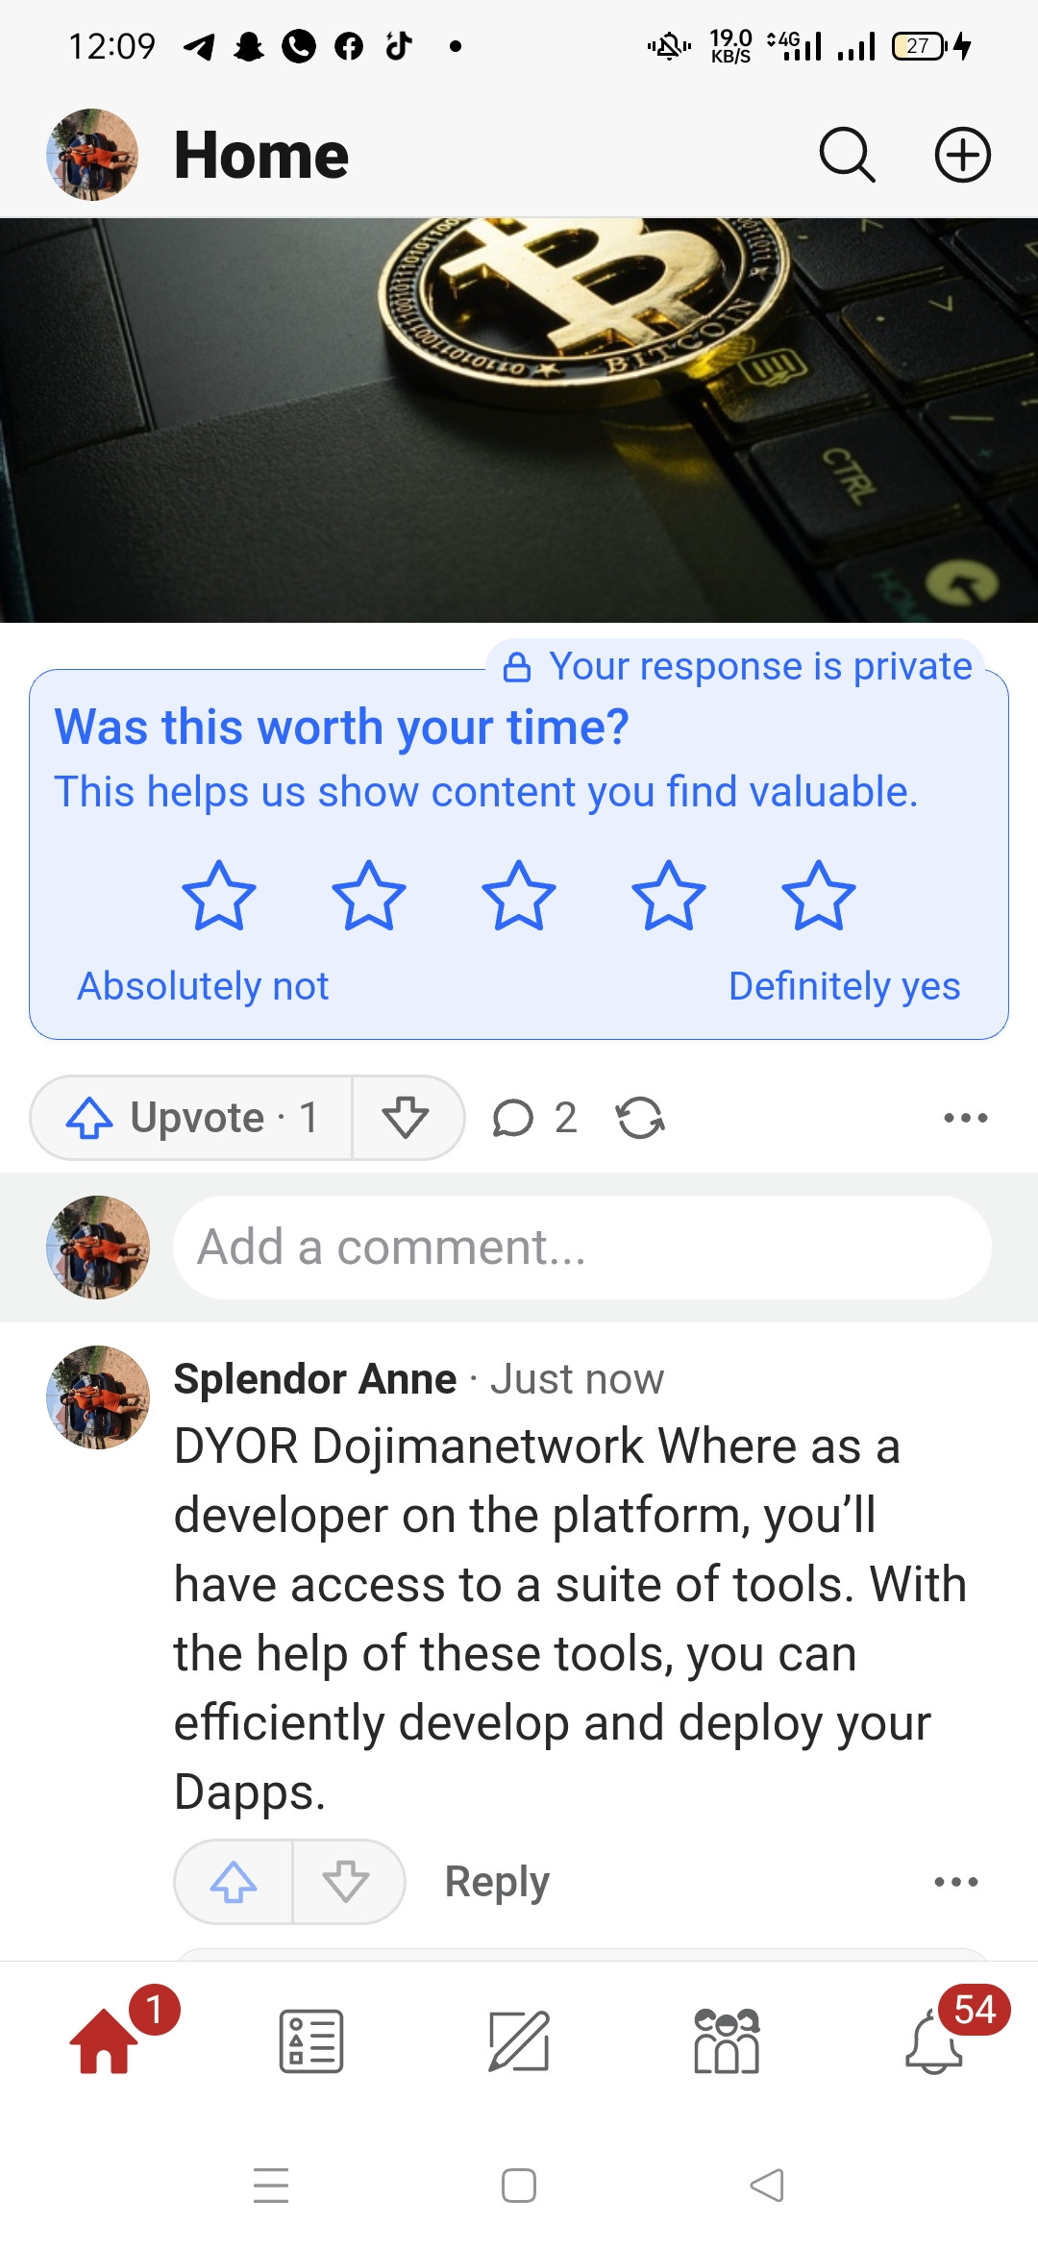The width and height of the screenshot is (1038, 2249).
Task: Open search with the magnifier icon
Action: (x=847, y=155)
